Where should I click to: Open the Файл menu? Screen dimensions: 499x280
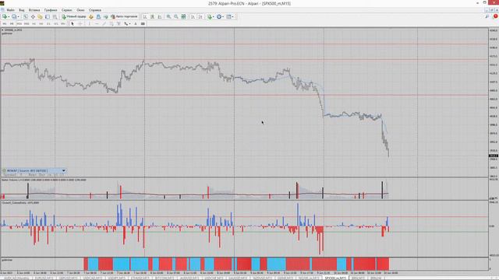coord(10,10)
